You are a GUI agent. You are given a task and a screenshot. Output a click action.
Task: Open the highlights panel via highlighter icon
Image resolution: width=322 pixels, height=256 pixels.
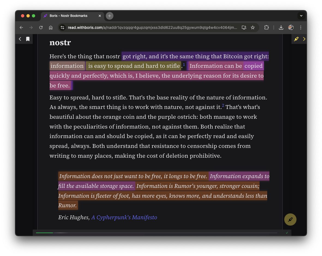point(296,39)
